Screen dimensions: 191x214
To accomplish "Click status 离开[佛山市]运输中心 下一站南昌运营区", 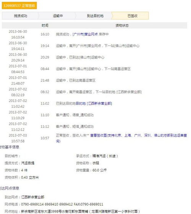I will pos(93,69).
